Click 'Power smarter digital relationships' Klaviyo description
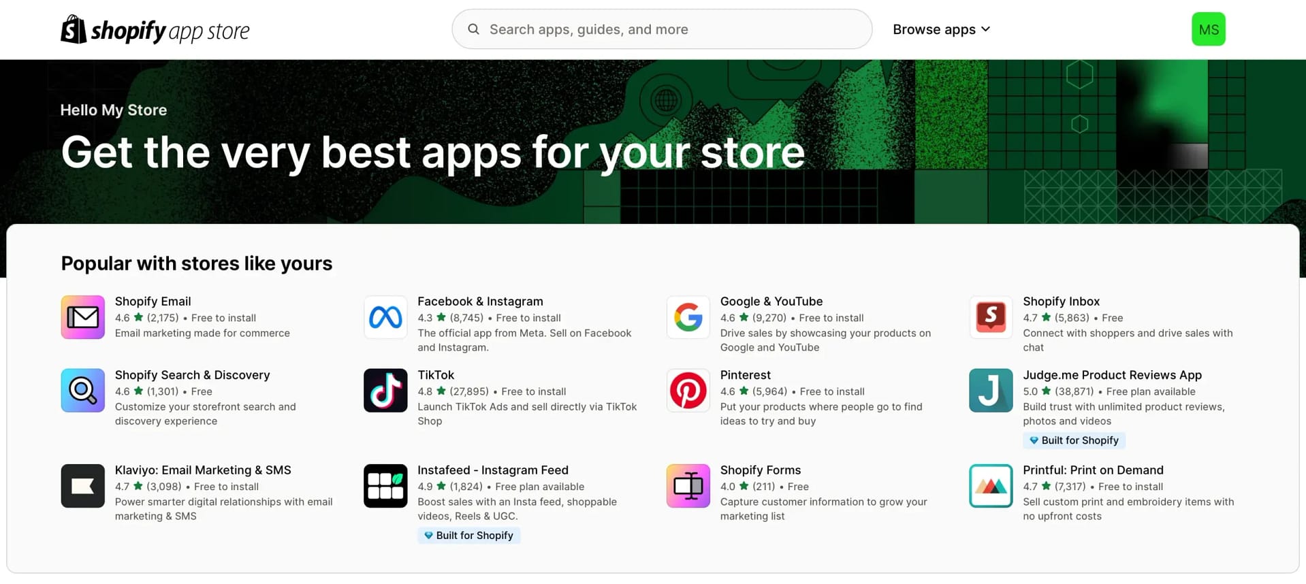The width and height of the screenshot is (1306, 584). click(x=223, y=509)
